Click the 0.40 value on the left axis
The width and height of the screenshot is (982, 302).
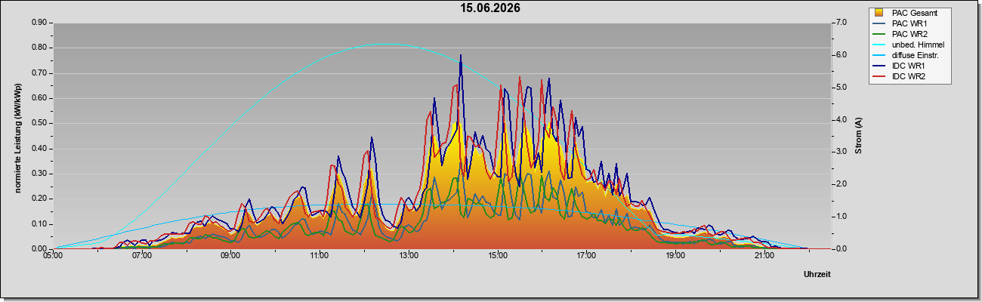tap(39, 149)
